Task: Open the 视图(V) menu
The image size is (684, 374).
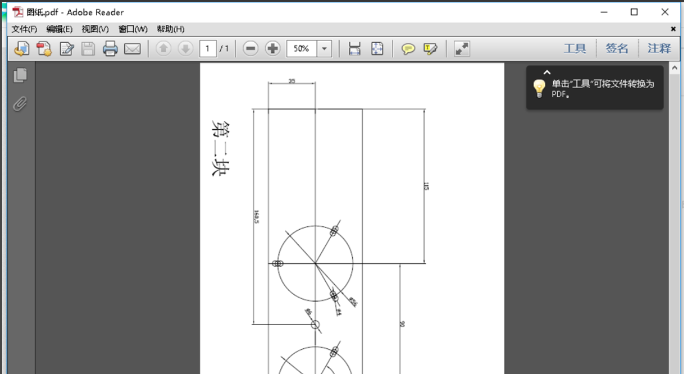Action: [x=95, y=29]
